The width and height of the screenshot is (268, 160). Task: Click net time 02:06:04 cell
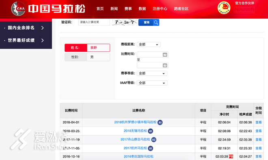tap(224, 122)
